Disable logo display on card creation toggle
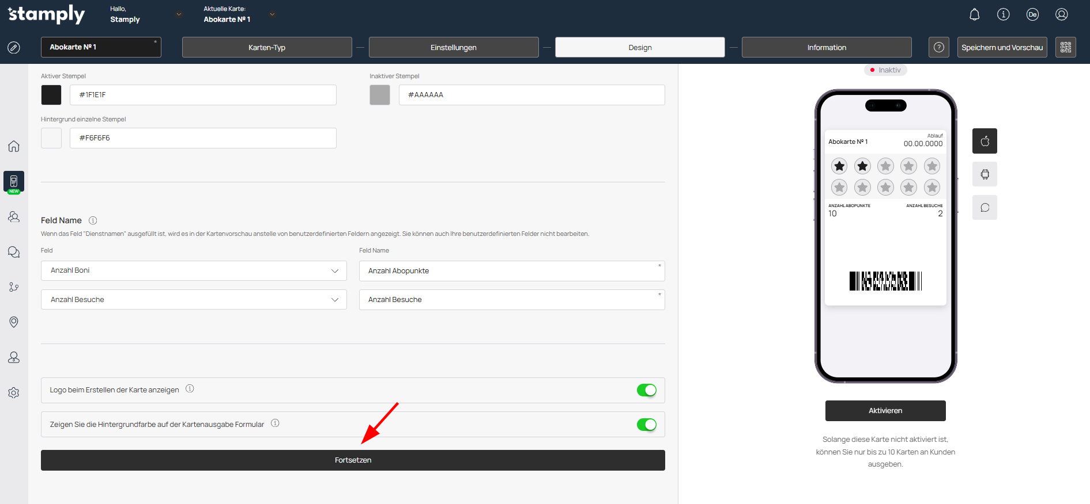The width and height of the screenshot is (1090, 504). click(646, 390)
